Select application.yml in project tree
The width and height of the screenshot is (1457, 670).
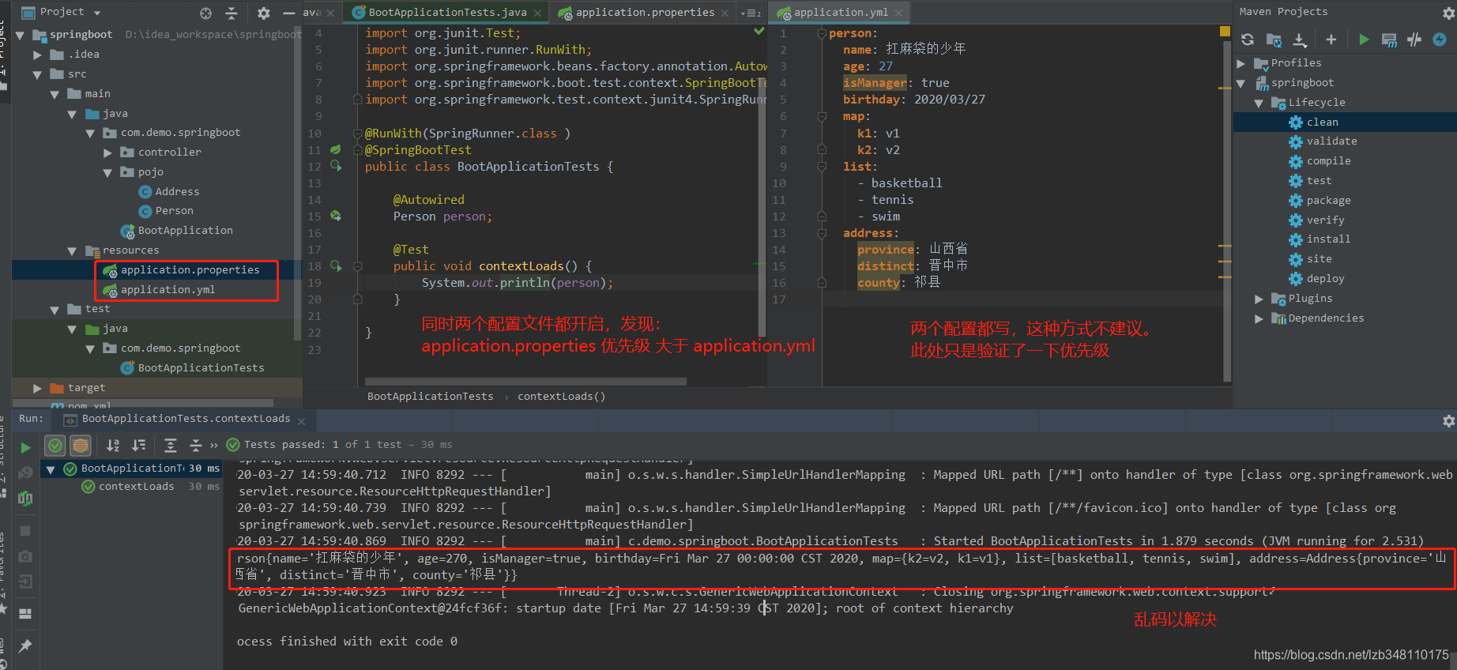coord(168,290)
